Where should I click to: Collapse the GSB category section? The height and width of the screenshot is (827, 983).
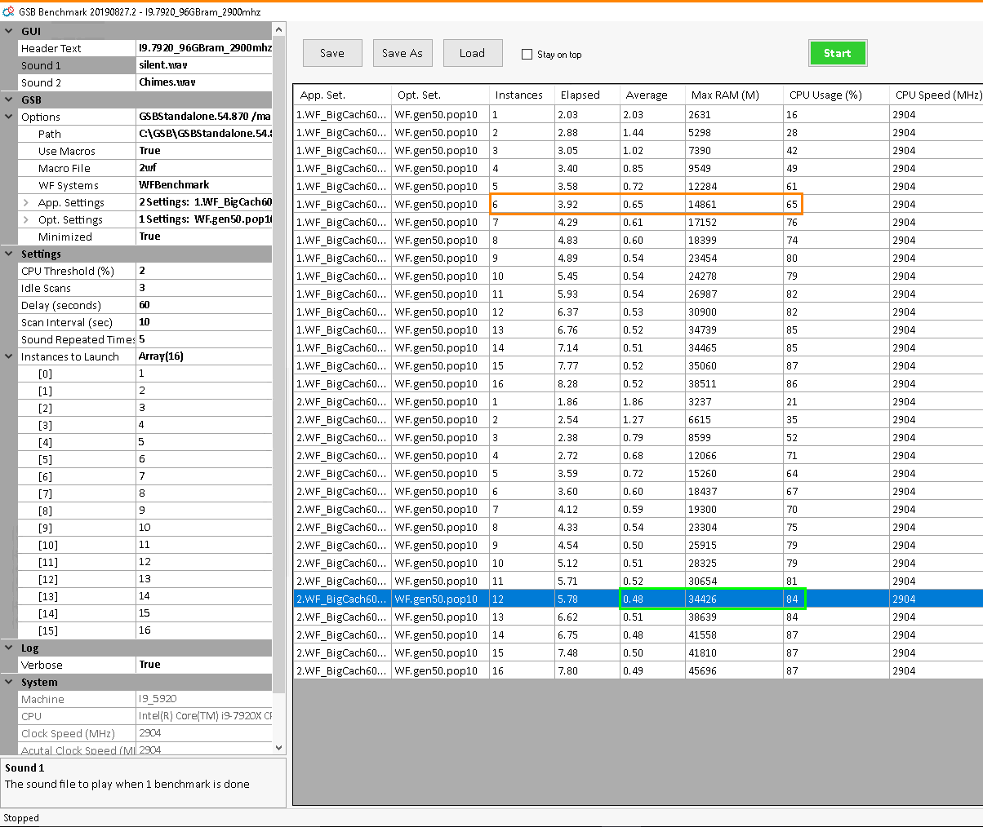click(x=9, y=100)
